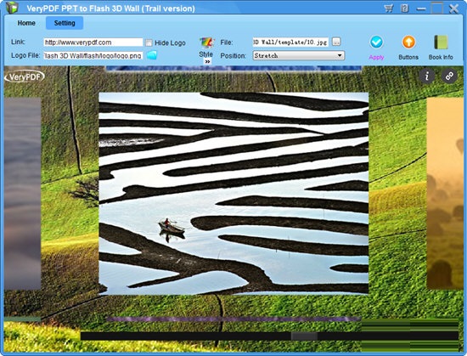Apply the current settings
Image resolution: width=467 pixels, height=356 pixels.
click(376, 48)
